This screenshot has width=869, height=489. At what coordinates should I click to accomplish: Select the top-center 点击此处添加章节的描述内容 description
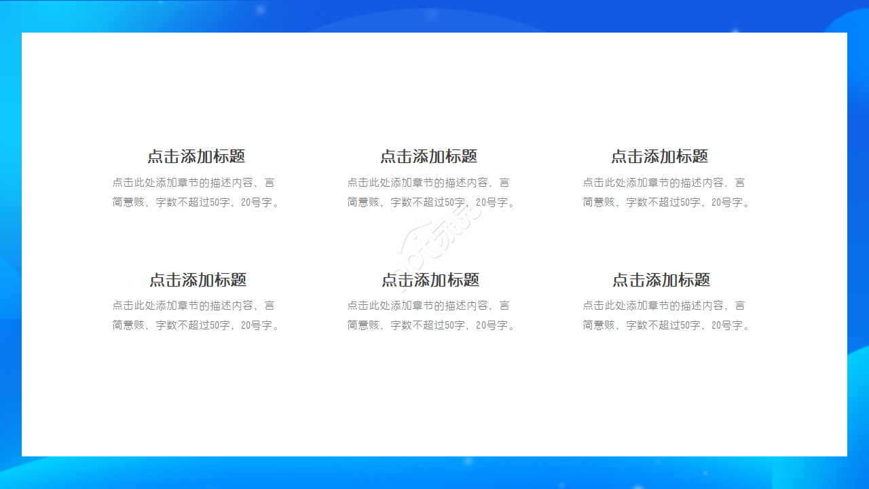431,192
